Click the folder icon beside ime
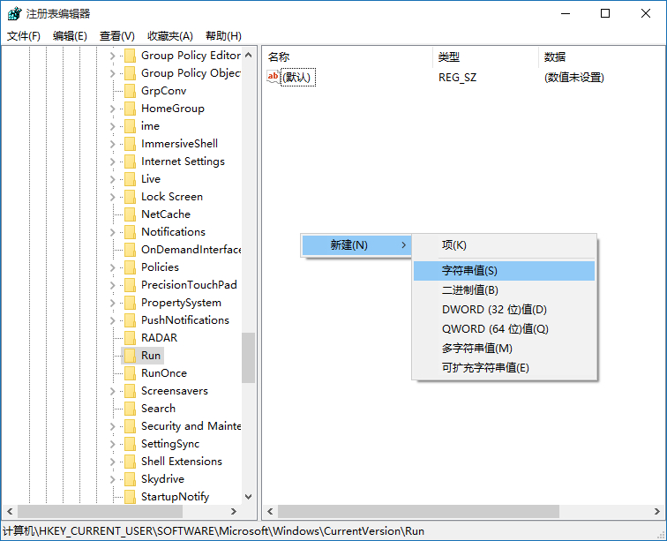The width and height of the screenshot is (667, 541). tap(131, 126)
